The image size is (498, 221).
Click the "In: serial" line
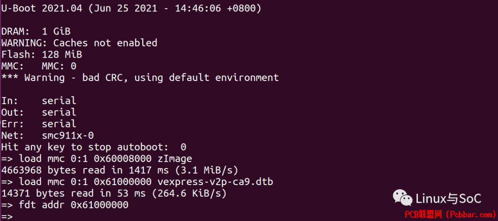[39, 101]
